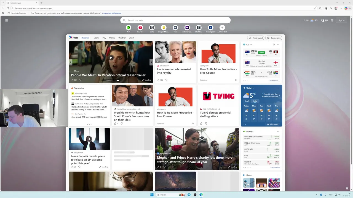Open Telegram from the taskbar
The width and height of the screenshot is (353, 198).
click(189, 195)
